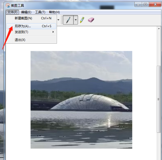
Task: Open the 文件(F) menu
Action: point(13,12)
